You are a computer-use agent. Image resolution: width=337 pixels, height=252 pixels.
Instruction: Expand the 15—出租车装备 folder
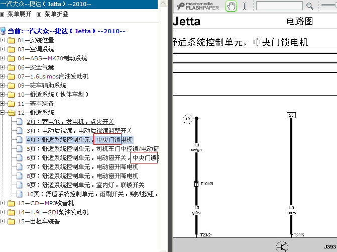click(2, 221)
